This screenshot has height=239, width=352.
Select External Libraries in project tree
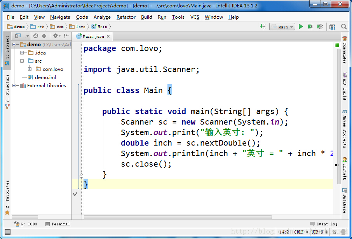click(43, 85)
